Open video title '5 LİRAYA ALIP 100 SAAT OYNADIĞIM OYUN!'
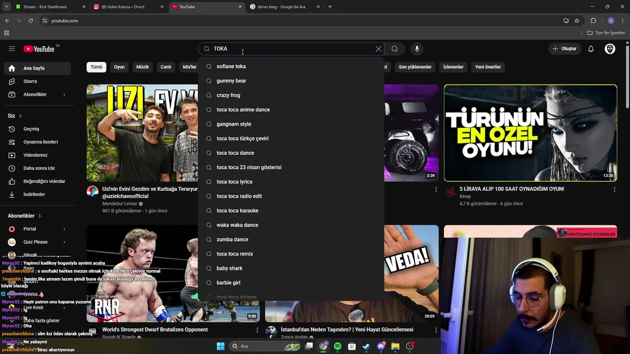 pos(512,189)
